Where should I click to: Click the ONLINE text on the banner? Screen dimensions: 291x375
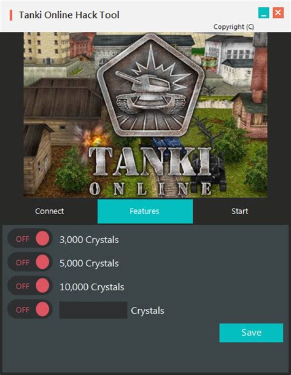[150, 189]
